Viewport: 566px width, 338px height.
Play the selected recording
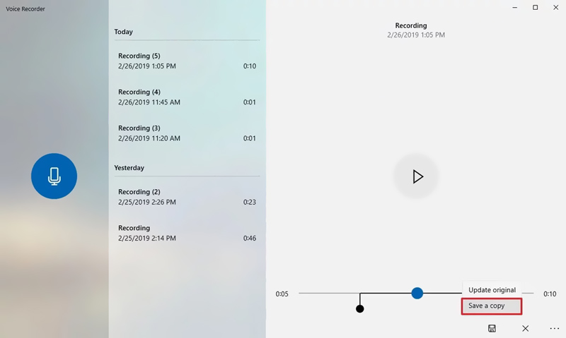tap(417, 176)
